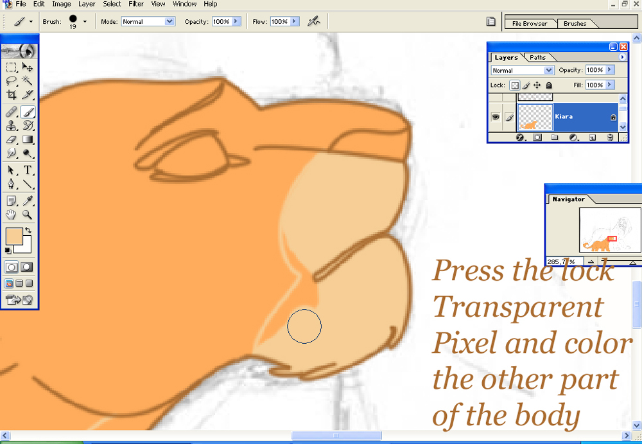Click the Navigator zoom percentage field

[x=564, y=262]
